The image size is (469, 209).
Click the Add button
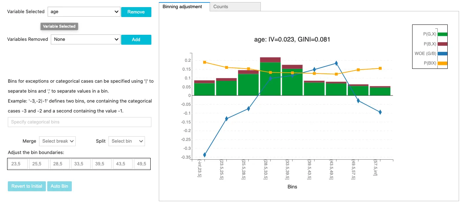click(x=136, y=39)
